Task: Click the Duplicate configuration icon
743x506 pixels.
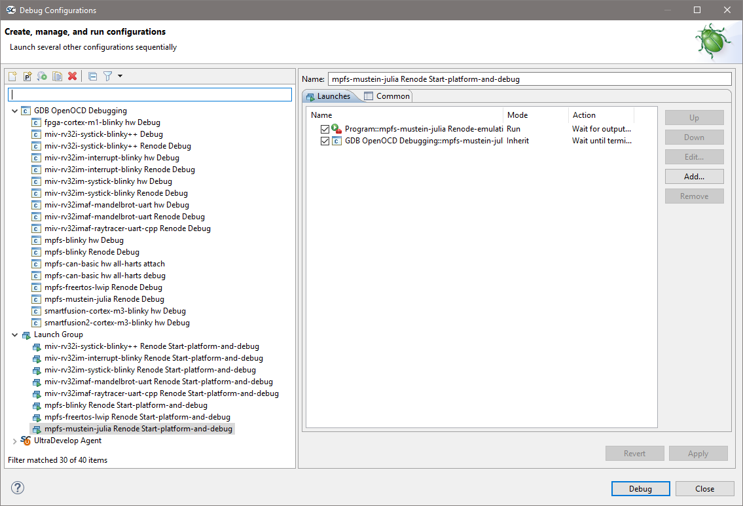Action: [x=58, y=76]
